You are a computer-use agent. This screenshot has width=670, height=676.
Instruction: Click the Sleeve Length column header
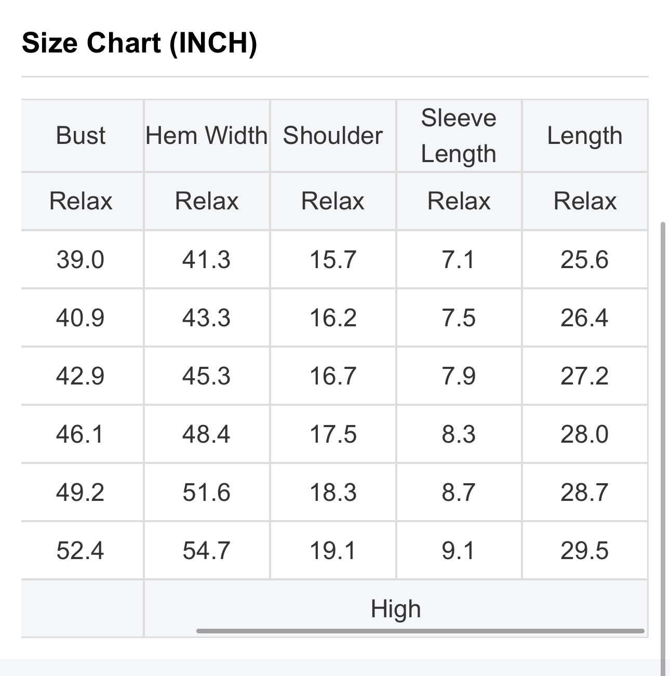(459, 136)
